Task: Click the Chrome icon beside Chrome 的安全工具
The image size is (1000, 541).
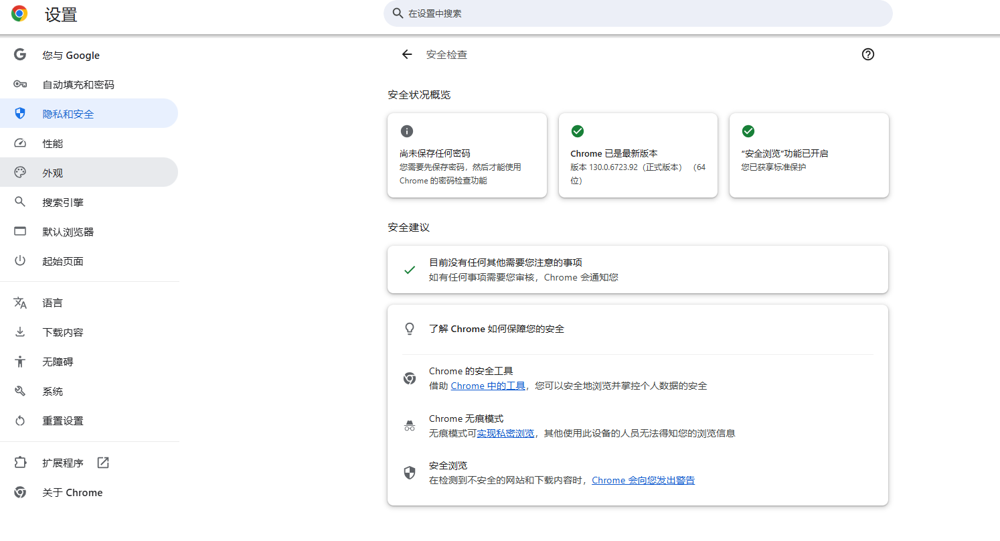Action: pos(410,378)
